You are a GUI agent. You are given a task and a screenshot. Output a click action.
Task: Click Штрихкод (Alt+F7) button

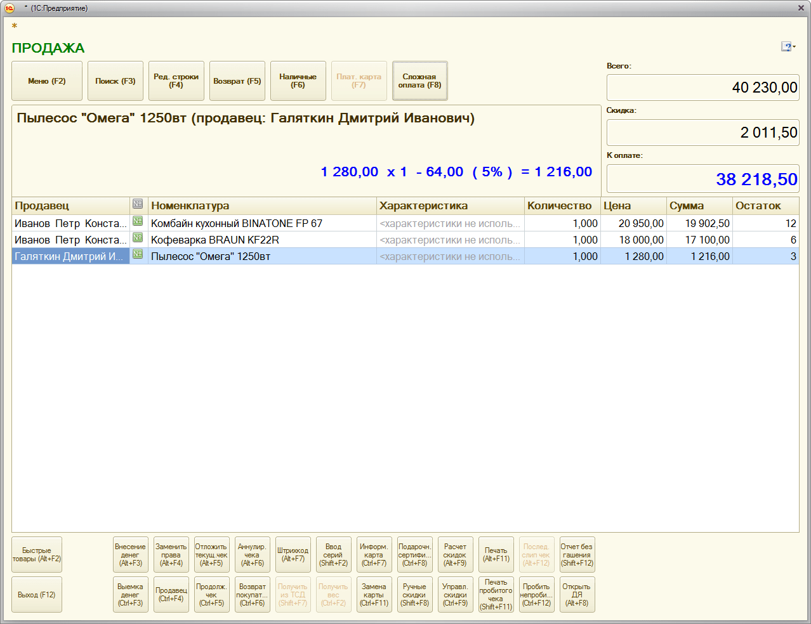click(x=293, y=555)
